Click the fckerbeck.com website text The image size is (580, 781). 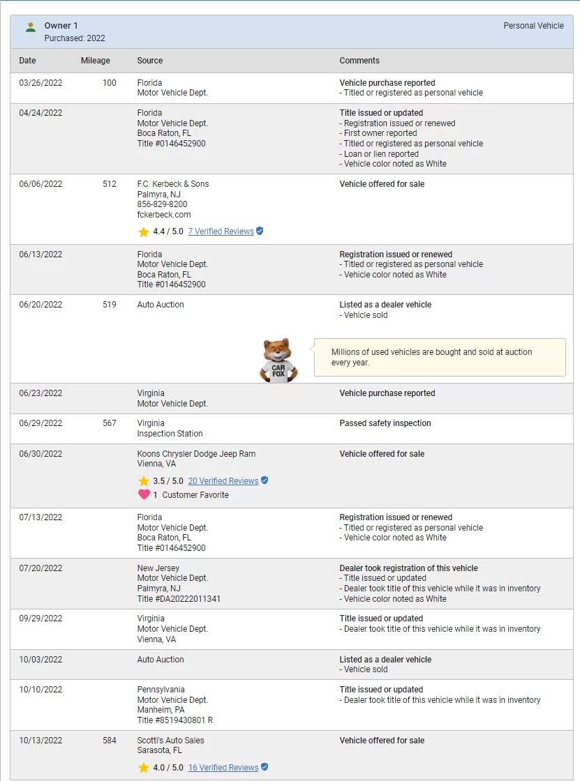point(164,215)
